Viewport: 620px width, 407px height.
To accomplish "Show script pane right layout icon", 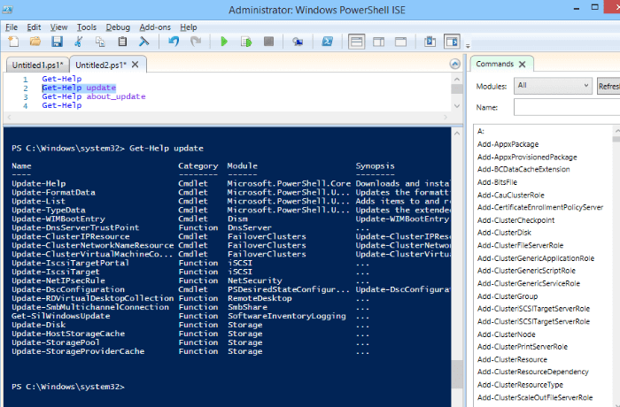I will (378, 42).
